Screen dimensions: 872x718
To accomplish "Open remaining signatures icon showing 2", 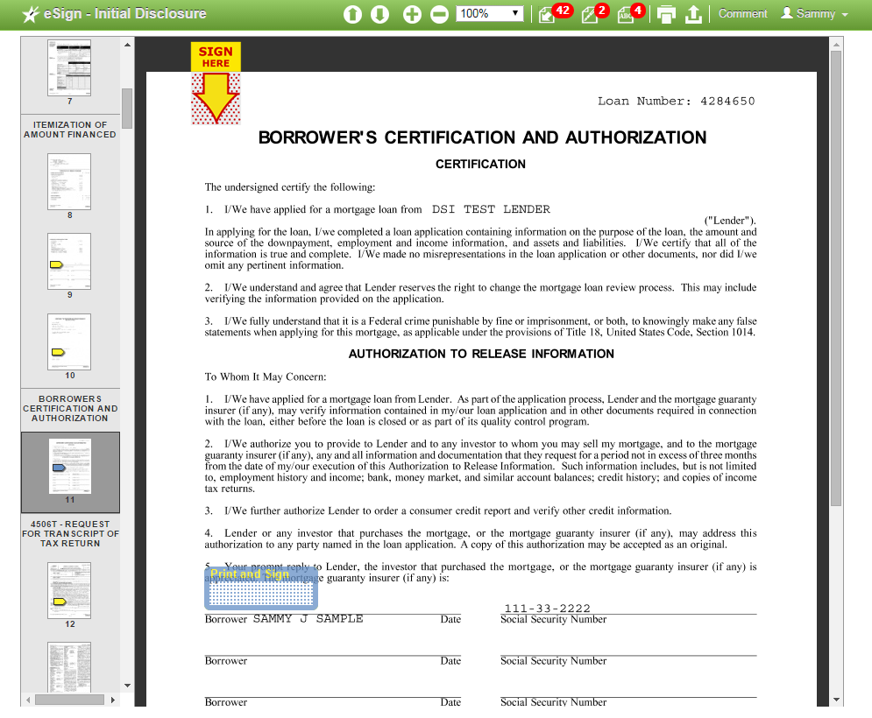I will (595, 13).
